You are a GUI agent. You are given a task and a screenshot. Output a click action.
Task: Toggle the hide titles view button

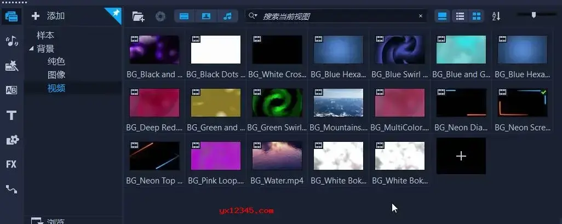coord(443,16)
